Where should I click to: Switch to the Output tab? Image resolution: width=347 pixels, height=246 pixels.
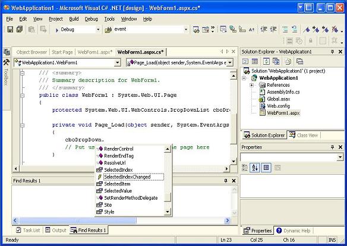56,230
